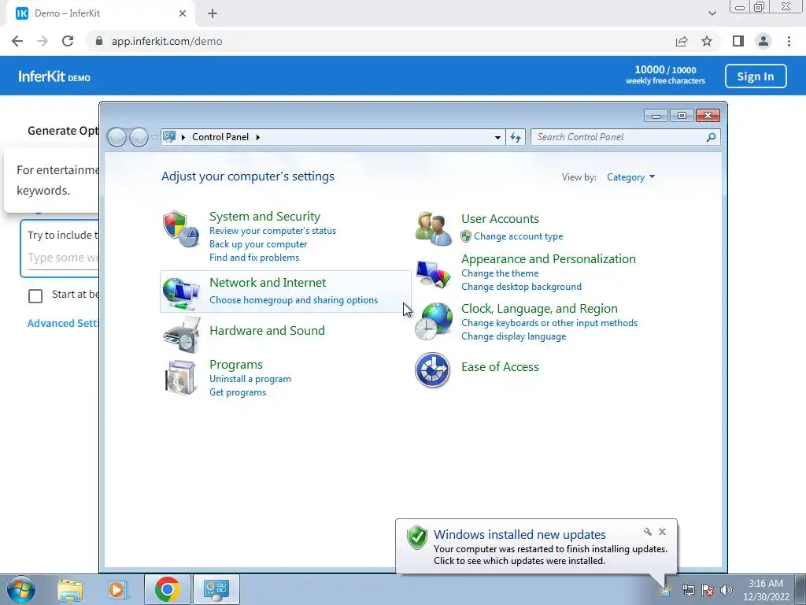Expand the arrow after Control Panel breadcrumb
Screen dimensions: 806x605
pyautogui.click(x=258, y=137)
